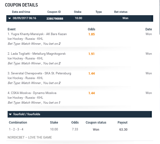The height and width of the screenshot is (144, 160).
Task: Click the 1.91 odds value
Action: (92, 54)
